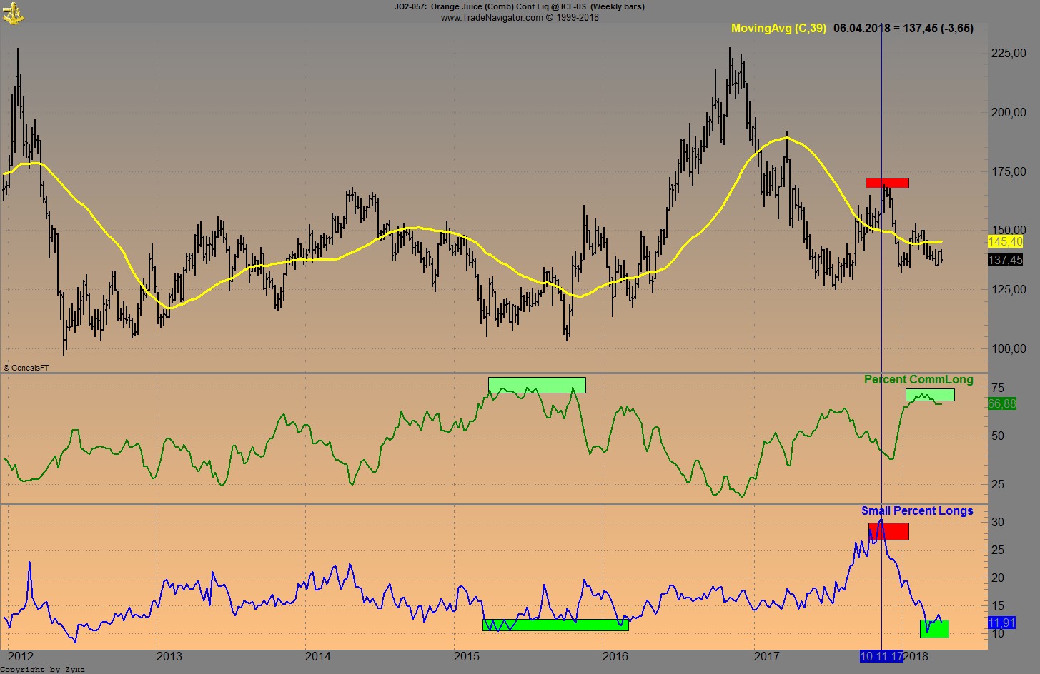The width and height of the screenshot is (1040, 674).
Task: Click the © GenesisFT copyright text
Action: (x=26, y=368)
